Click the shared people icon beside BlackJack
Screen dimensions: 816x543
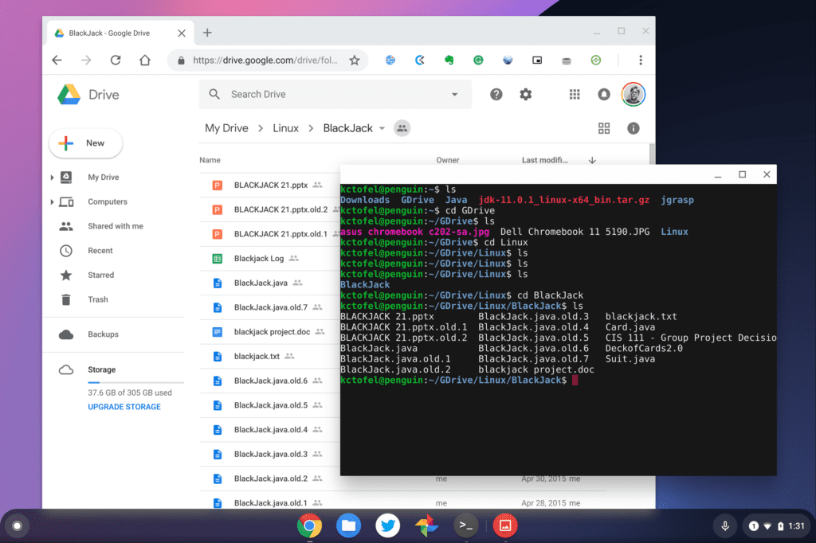[402, 128]
